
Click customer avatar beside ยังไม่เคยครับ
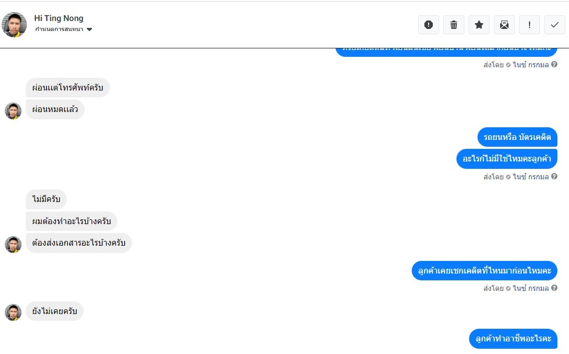point(13,312)
